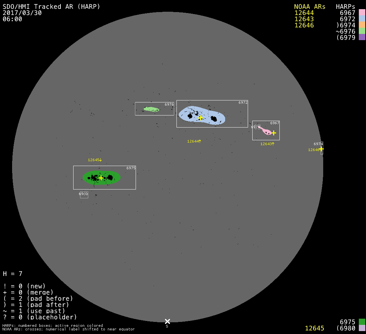Screen dimensions: 366x334
Task: Click the white X south pole marker
Action: point(167,321)
